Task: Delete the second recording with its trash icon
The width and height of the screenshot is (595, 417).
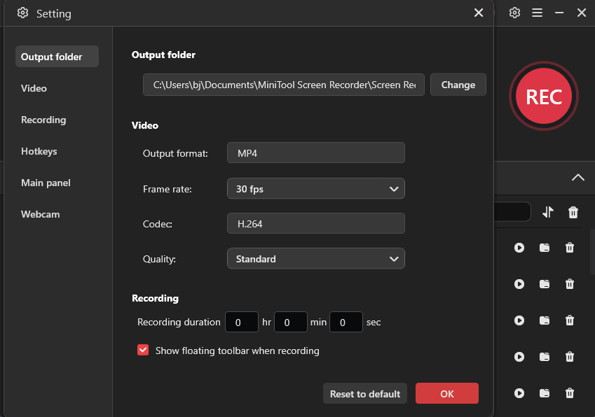Action: [570, 284]
